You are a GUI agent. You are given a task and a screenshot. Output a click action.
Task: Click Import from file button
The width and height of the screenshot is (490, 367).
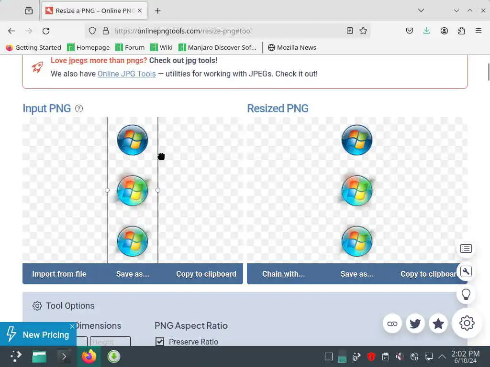(x=59, y=274)
